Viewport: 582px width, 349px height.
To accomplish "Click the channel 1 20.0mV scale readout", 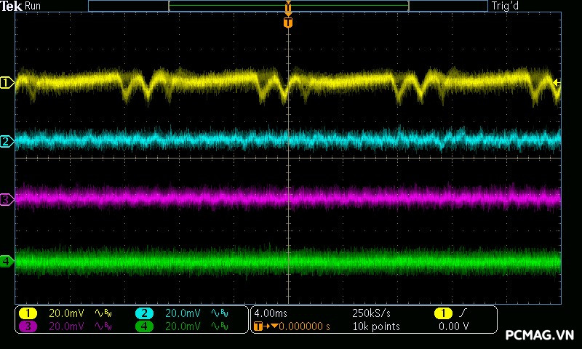I will click(66, 313).
